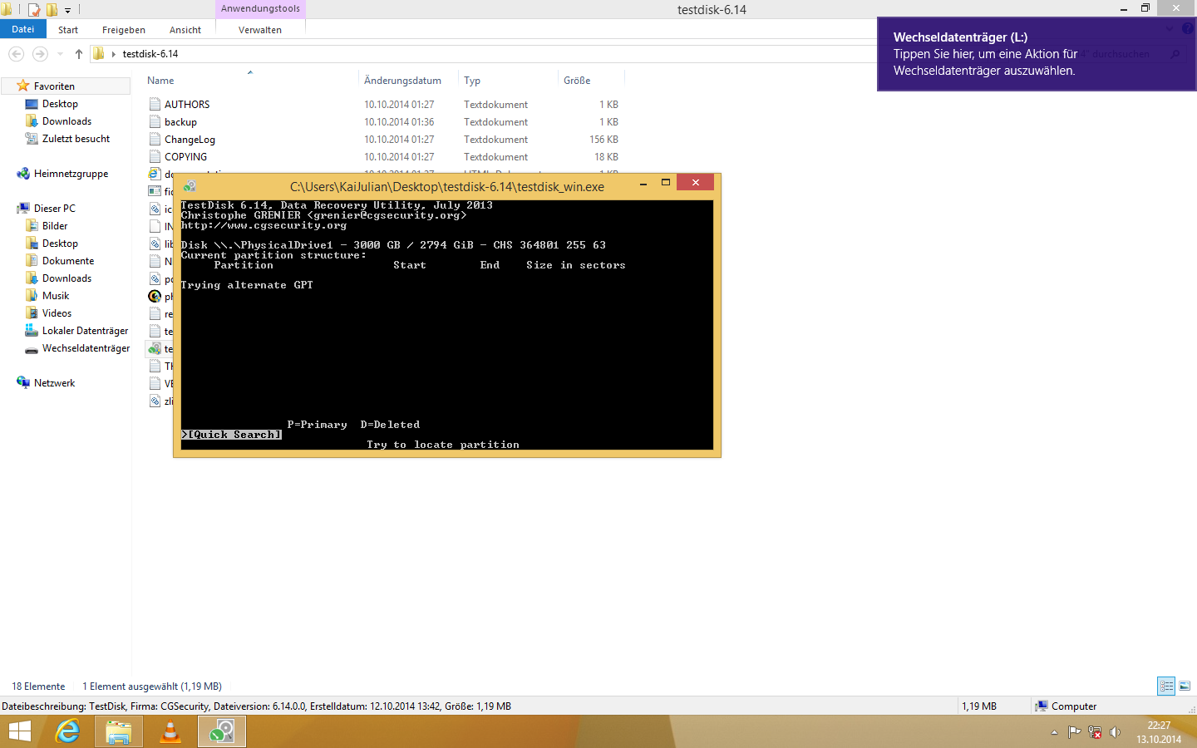Viewport: 1197px width, 748px height.
Task: Go up one folder level
Action: [x=79, y=54]
